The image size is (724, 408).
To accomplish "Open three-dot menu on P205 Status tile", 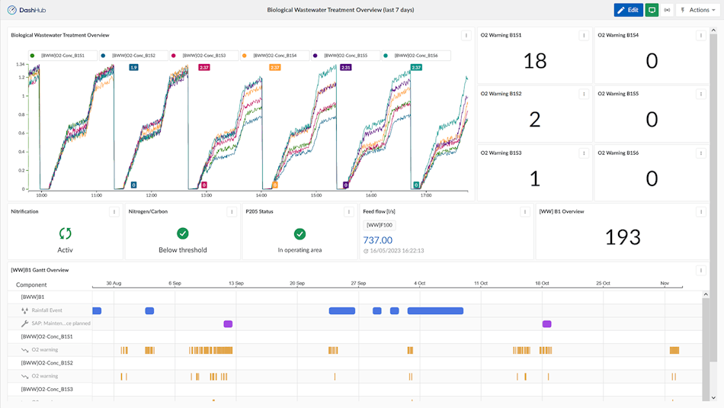I will [349, 211].
